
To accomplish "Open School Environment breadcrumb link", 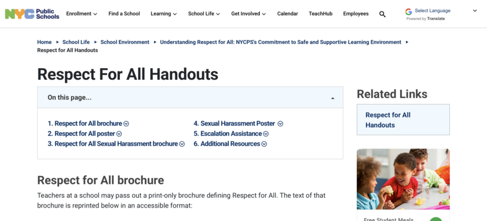I will pos(125,42).
